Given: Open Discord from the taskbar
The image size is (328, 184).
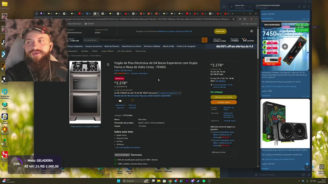Looking at the screenshot, I should (192, 181).
